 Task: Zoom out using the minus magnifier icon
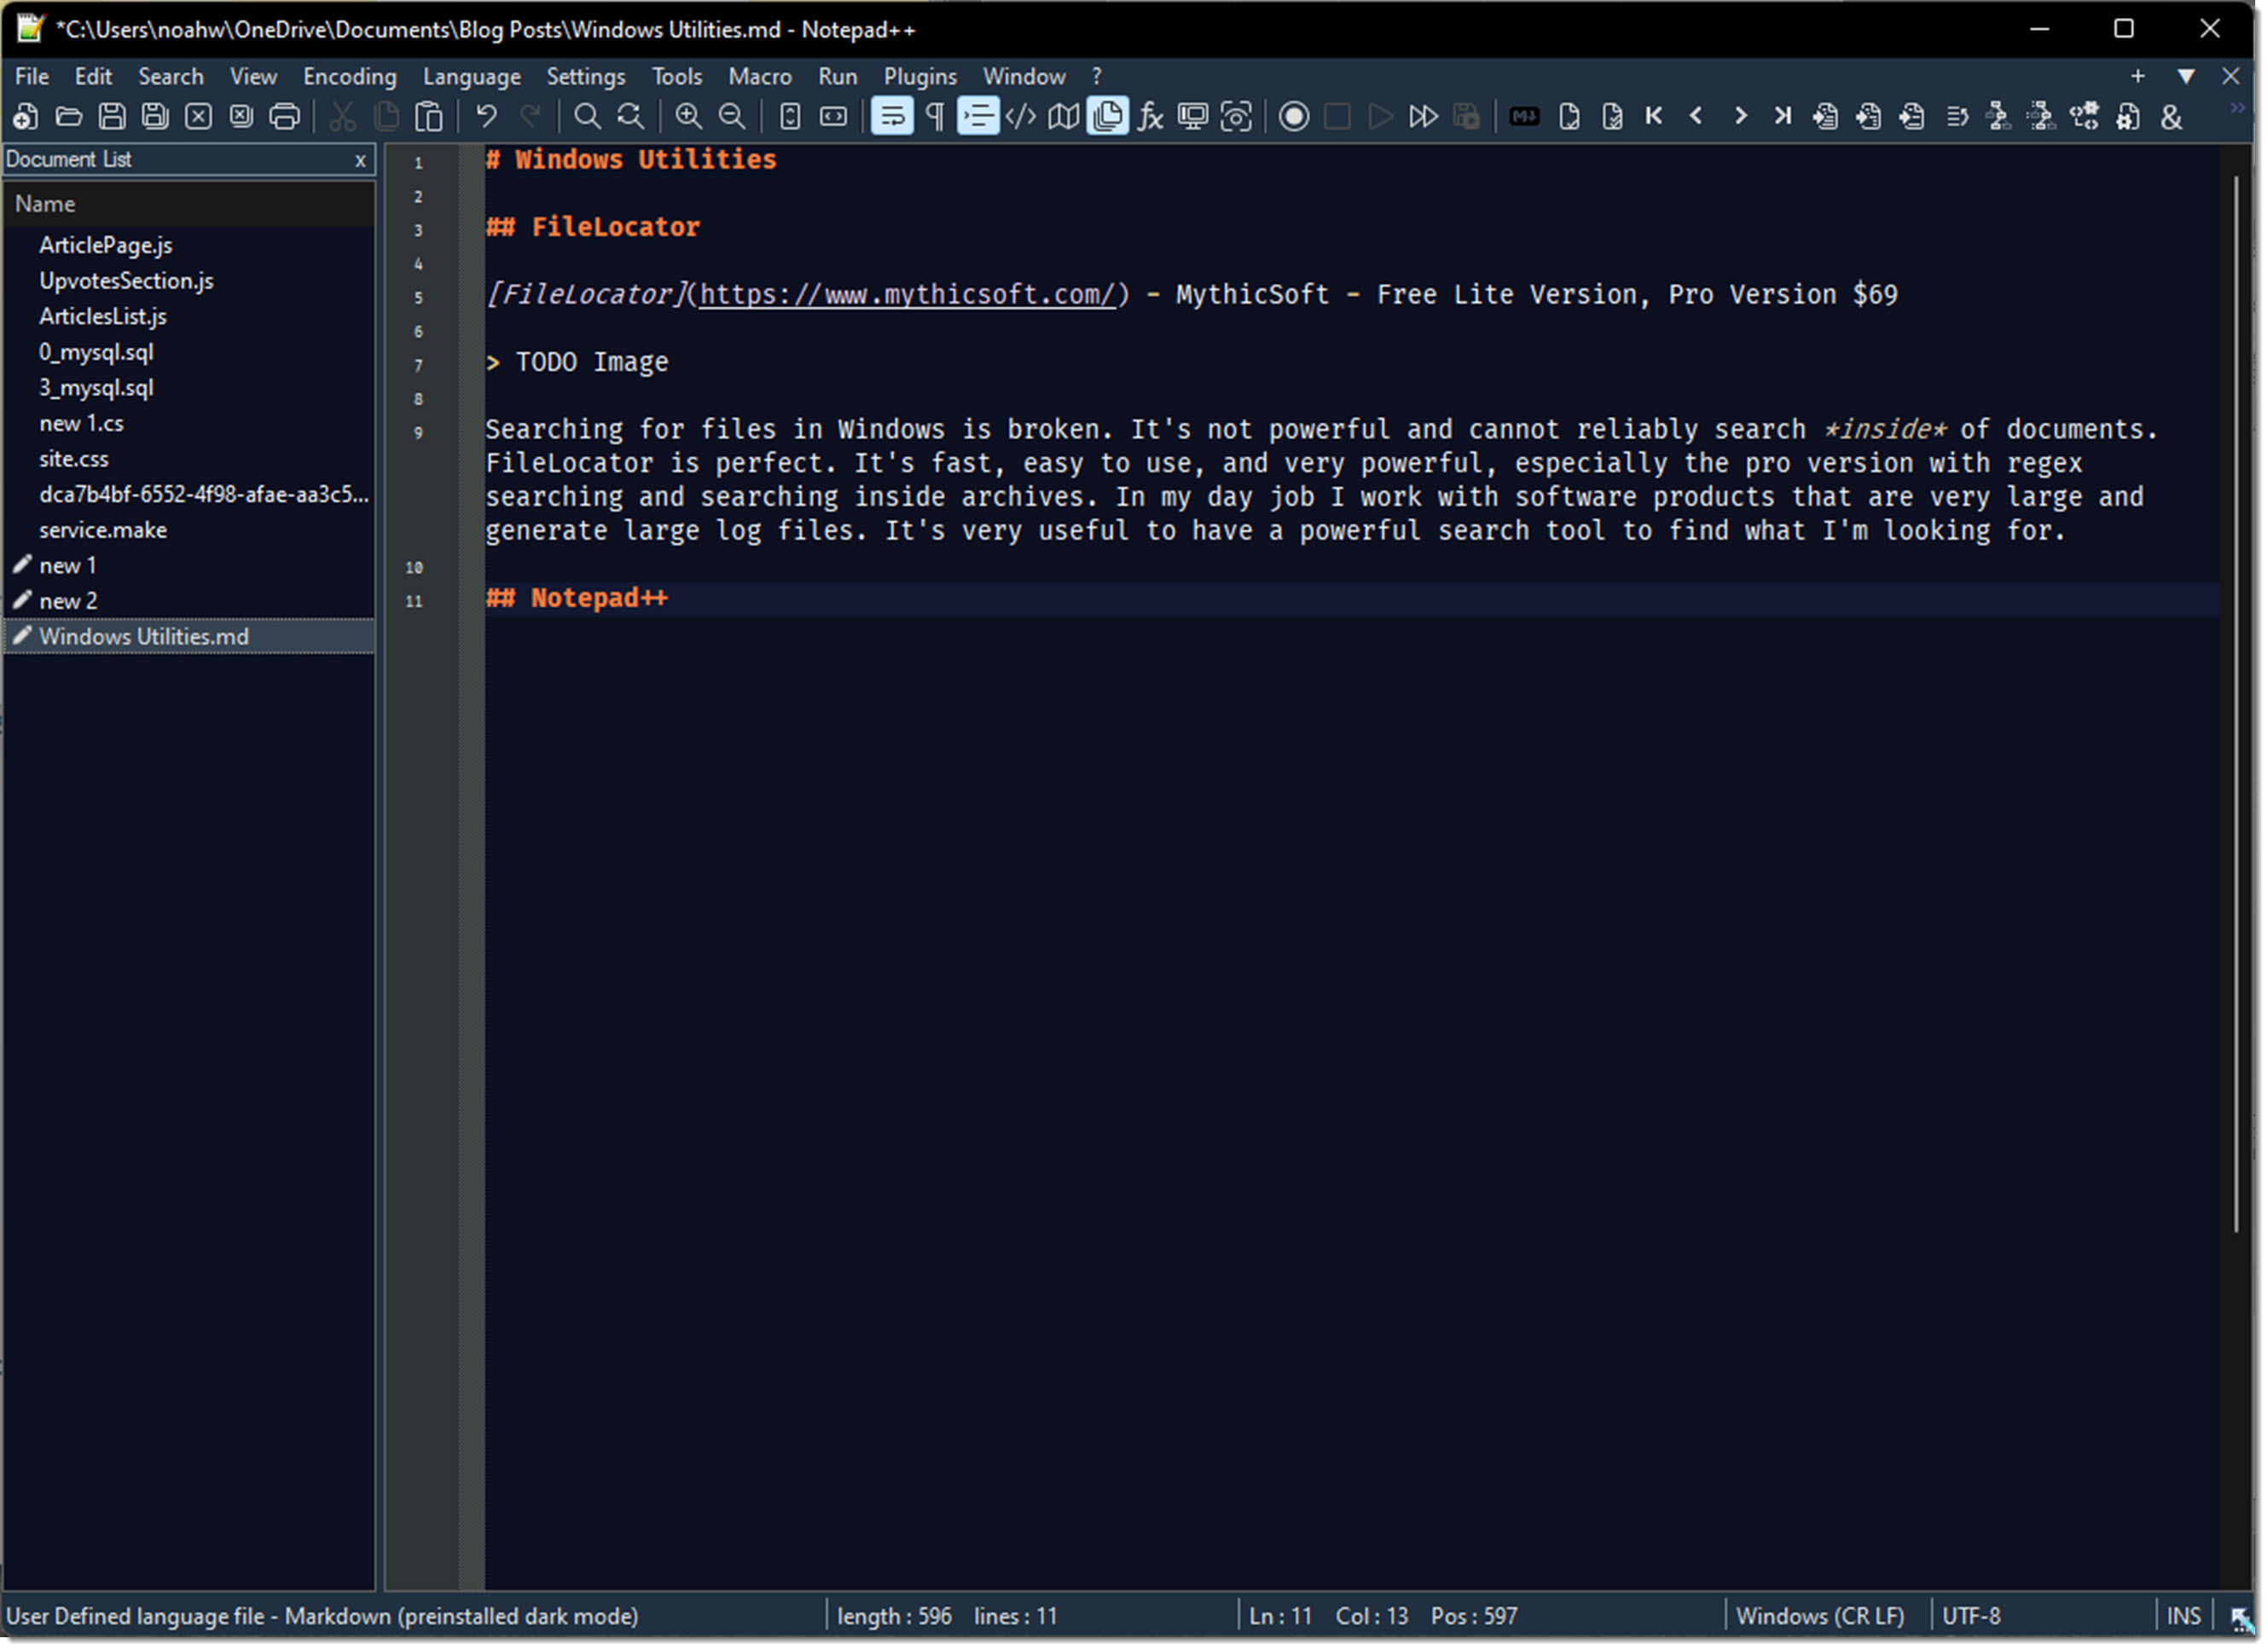[733, 117]
